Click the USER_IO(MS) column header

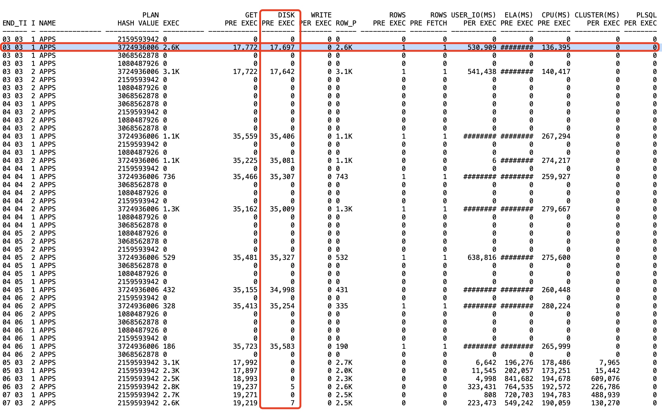click(x=473, y=15)
